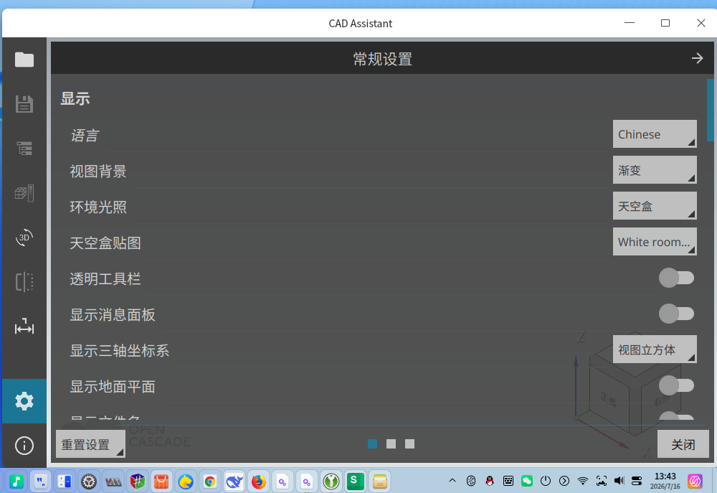Click the settings gear icon in sidebar
717x493 pixels.
(x=24, y=401)
